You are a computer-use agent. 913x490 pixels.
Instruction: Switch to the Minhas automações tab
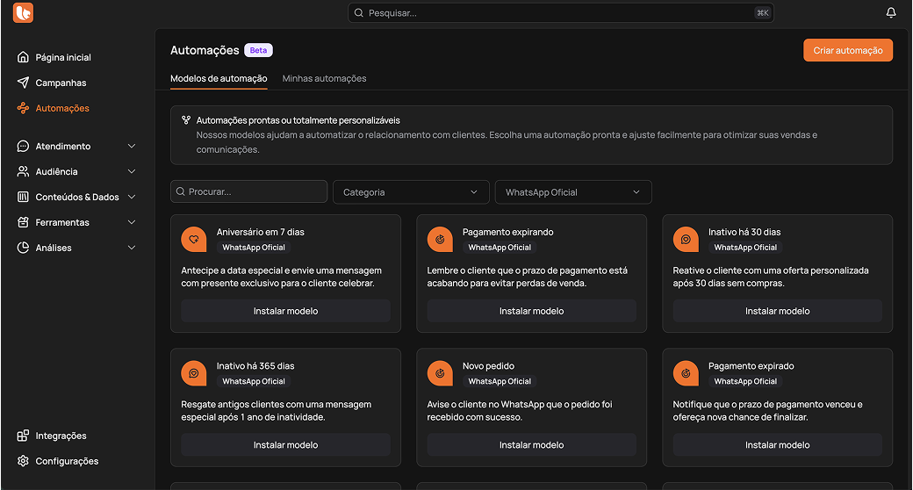pos(324,78)
